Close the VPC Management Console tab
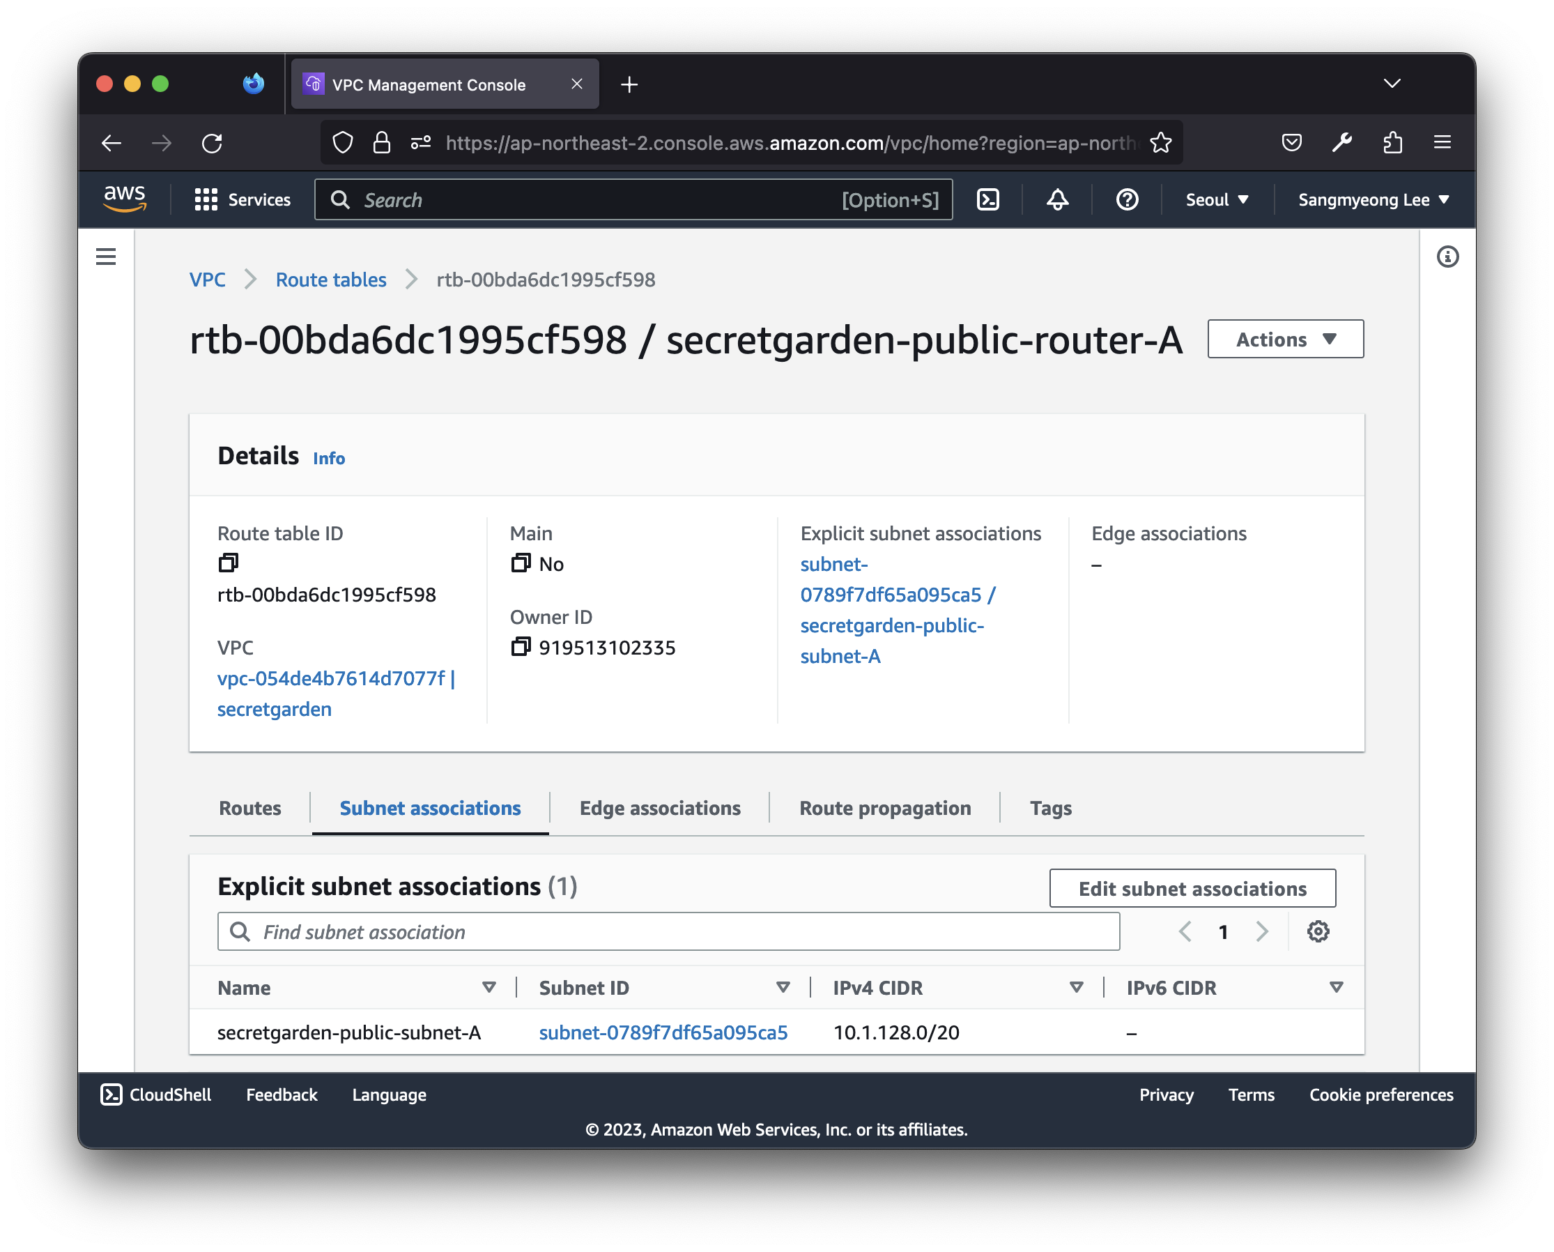Image resolution: width=1554 pixels, height=1252 pixels. coord(576,84)
